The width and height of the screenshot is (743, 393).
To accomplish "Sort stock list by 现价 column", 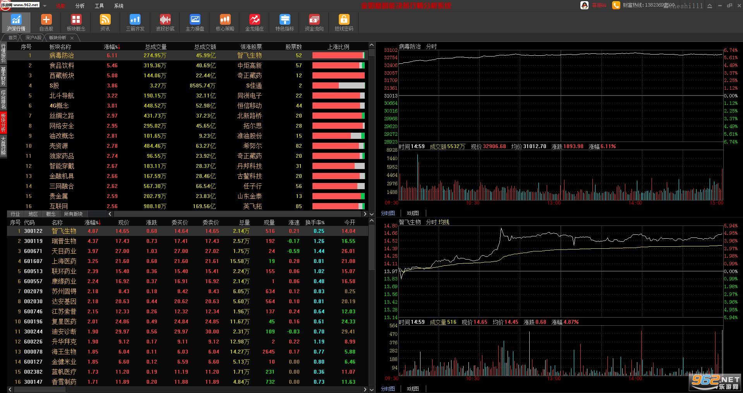I will coord(124,222).
